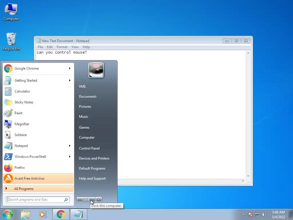Open Control Panel
This screenshot has height=220, width=293.
click(x=89, y=148)
